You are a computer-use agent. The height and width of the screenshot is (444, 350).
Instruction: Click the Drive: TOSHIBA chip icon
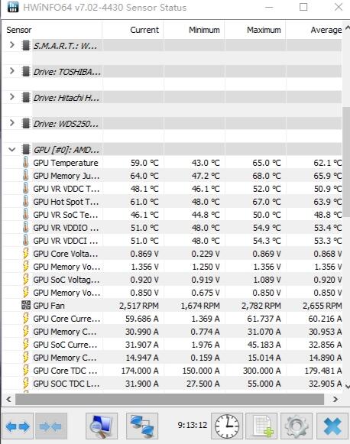[26, 71]
